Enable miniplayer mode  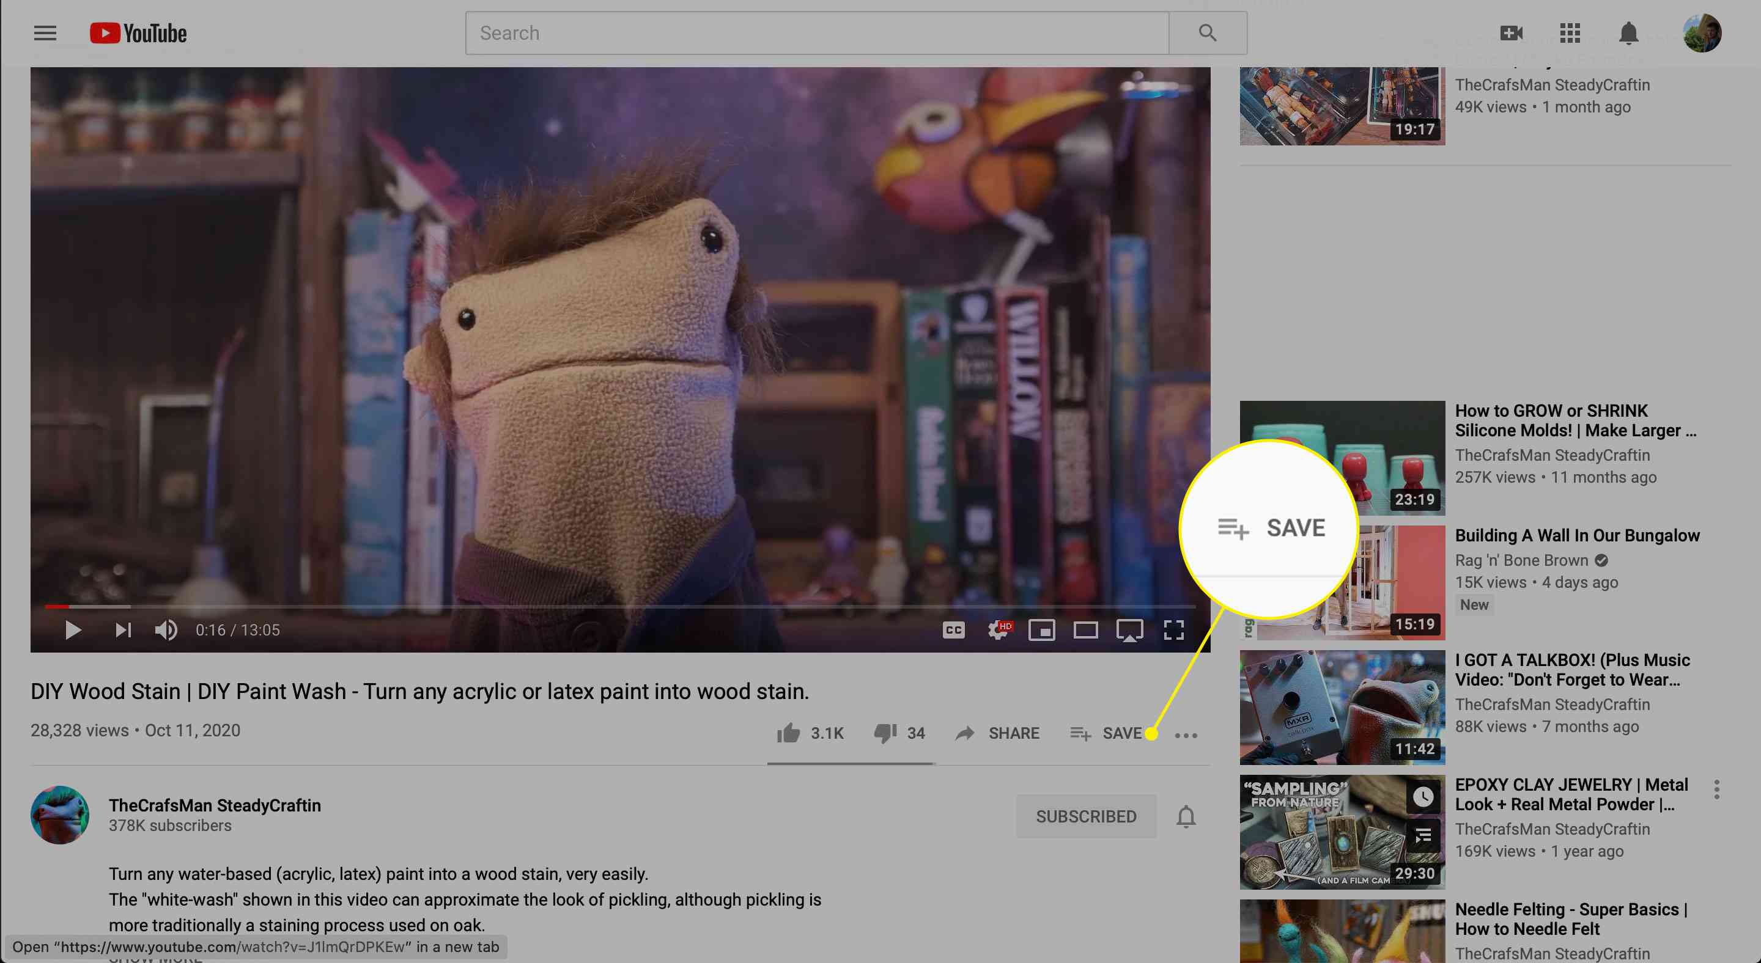tap(1042, 630)
